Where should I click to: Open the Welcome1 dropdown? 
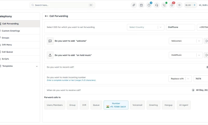coord(186,41)
